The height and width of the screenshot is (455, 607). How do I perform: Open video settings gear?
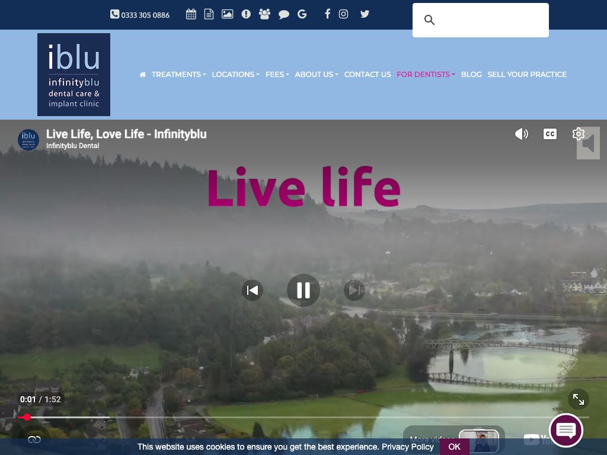pyautogui.click(x=579, y=134)
